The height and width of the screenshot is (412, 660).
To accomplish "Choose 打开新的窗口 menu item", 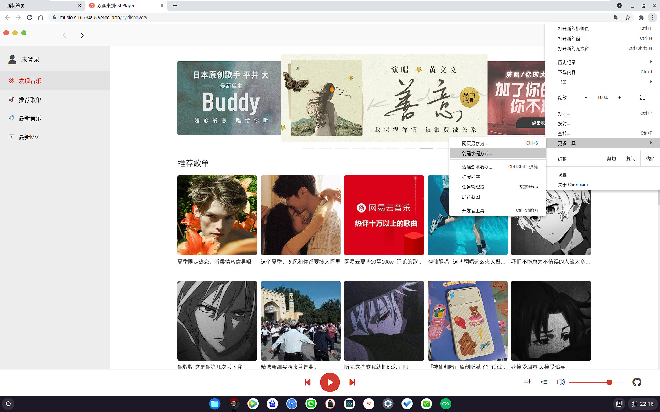I will 602,38.
